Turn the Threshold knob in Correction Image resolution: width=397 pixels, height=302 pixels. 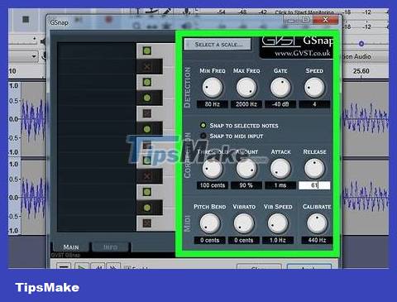pyautogui.click(x=213, y=169)
